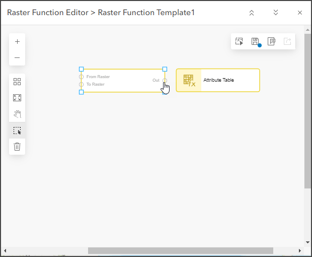Zoom in on the function canvas
Viewport: 312px width, 257px height.
point(17,42)
